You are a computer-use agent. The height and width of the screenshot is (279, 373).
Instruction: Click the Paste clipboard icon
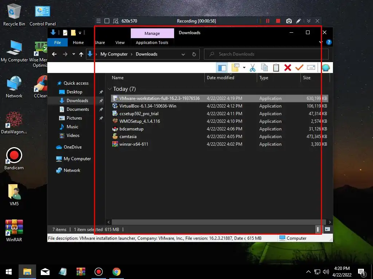(x=276, y=68)
